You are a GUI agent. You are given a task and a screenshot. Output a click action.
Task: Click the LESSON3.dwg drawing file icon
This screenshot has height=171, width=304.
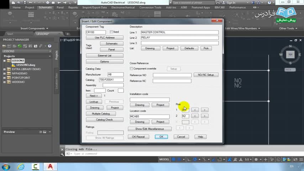pos(14,65)
